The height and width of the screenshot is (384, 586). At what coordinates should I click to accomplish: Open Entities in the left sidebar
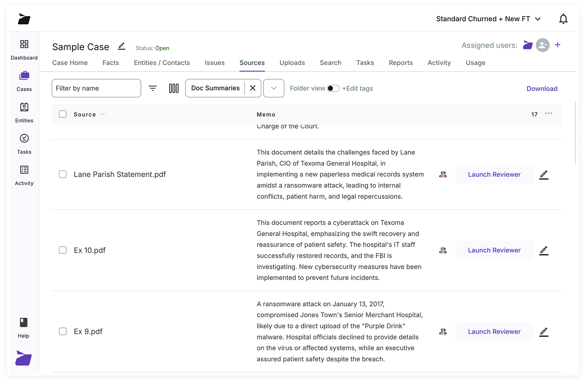coord(24,112)
